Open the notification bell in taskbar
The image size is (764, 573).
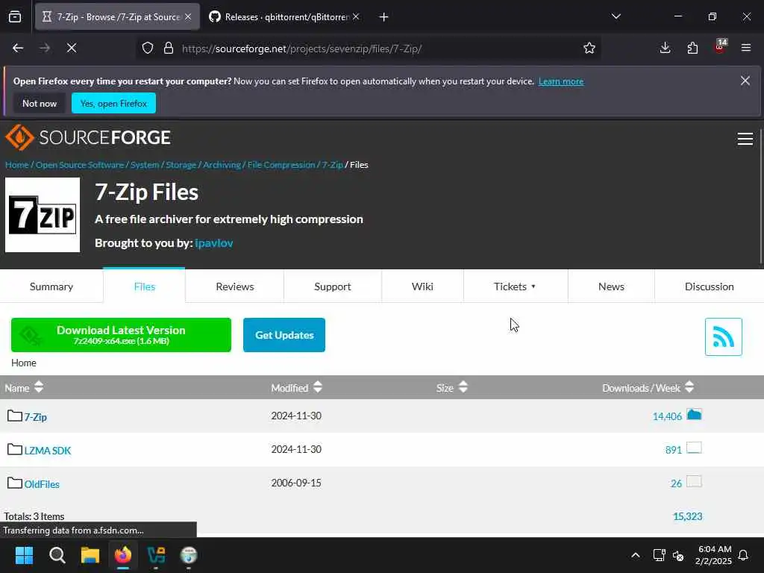744,555
